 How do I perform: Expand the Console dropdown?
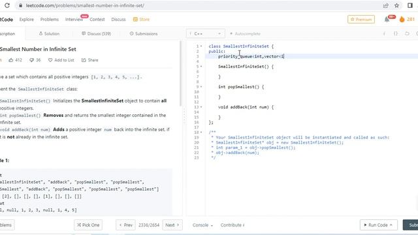202,225
